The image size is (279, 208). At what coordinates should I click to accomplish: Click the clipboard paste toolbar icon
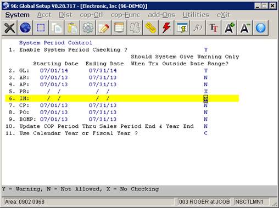(72, 28)
